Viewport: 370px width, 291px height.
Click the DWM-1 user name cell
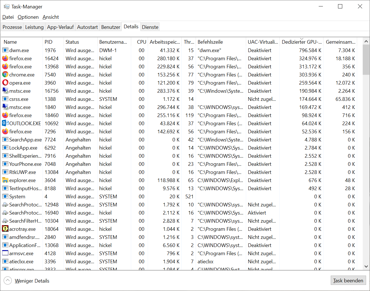pyautogui.click(x=108, y=50)
